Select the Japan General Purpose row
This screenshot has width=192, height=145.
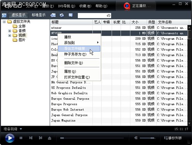pos(119,115)
